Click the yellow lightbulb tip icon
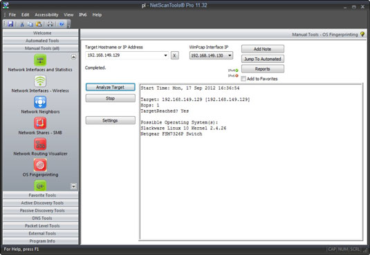This screenshot has width=370, height=255. point(362,35)
